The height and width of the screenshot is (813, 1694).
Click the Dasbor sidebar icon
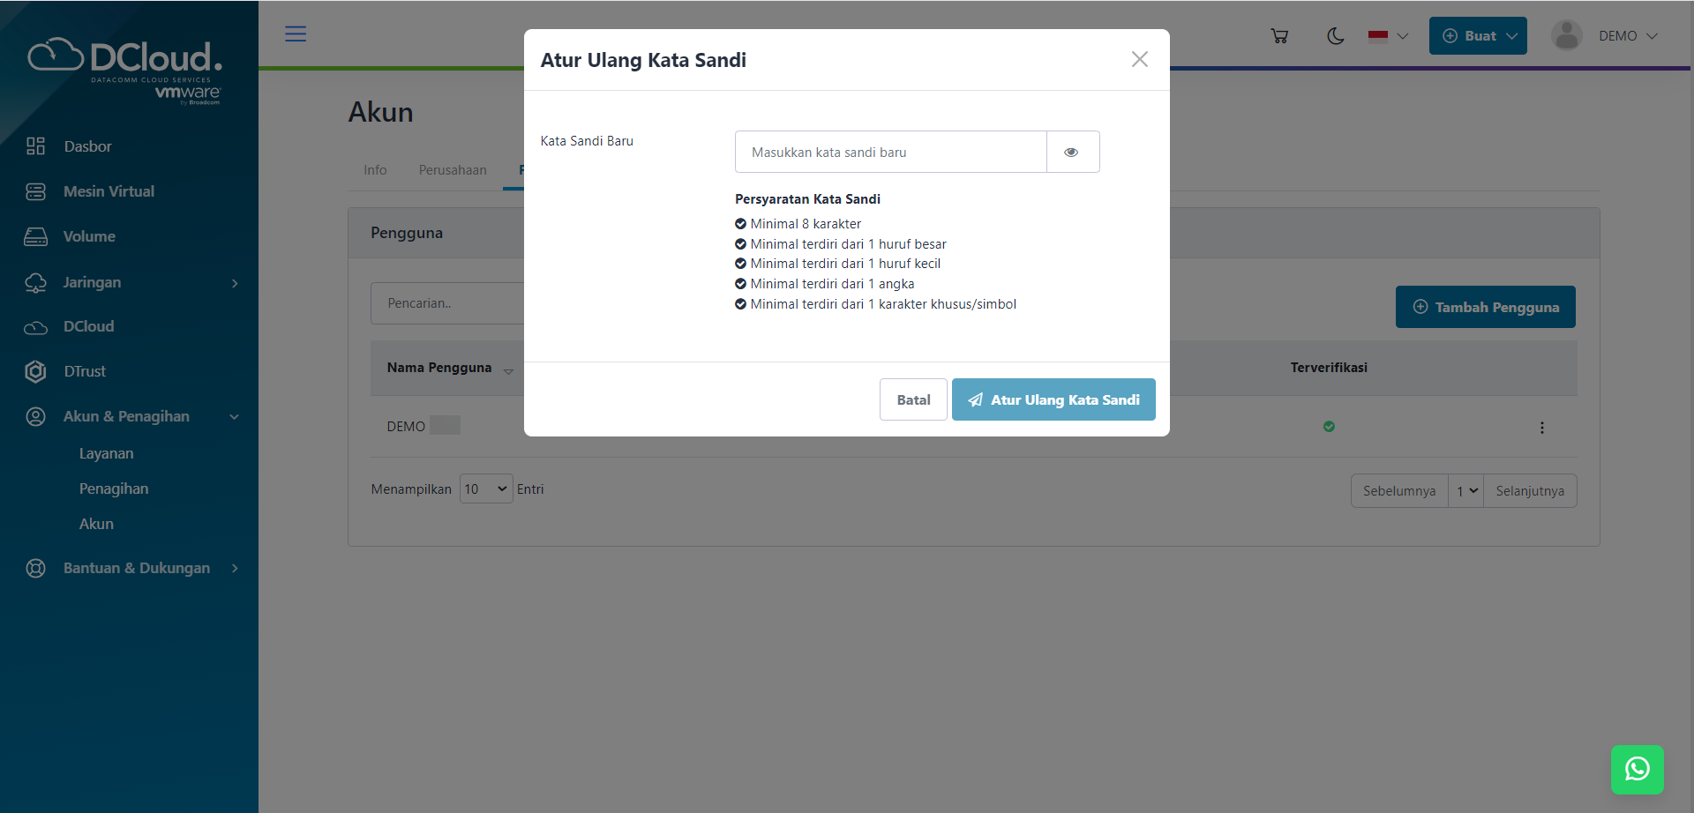35,146
